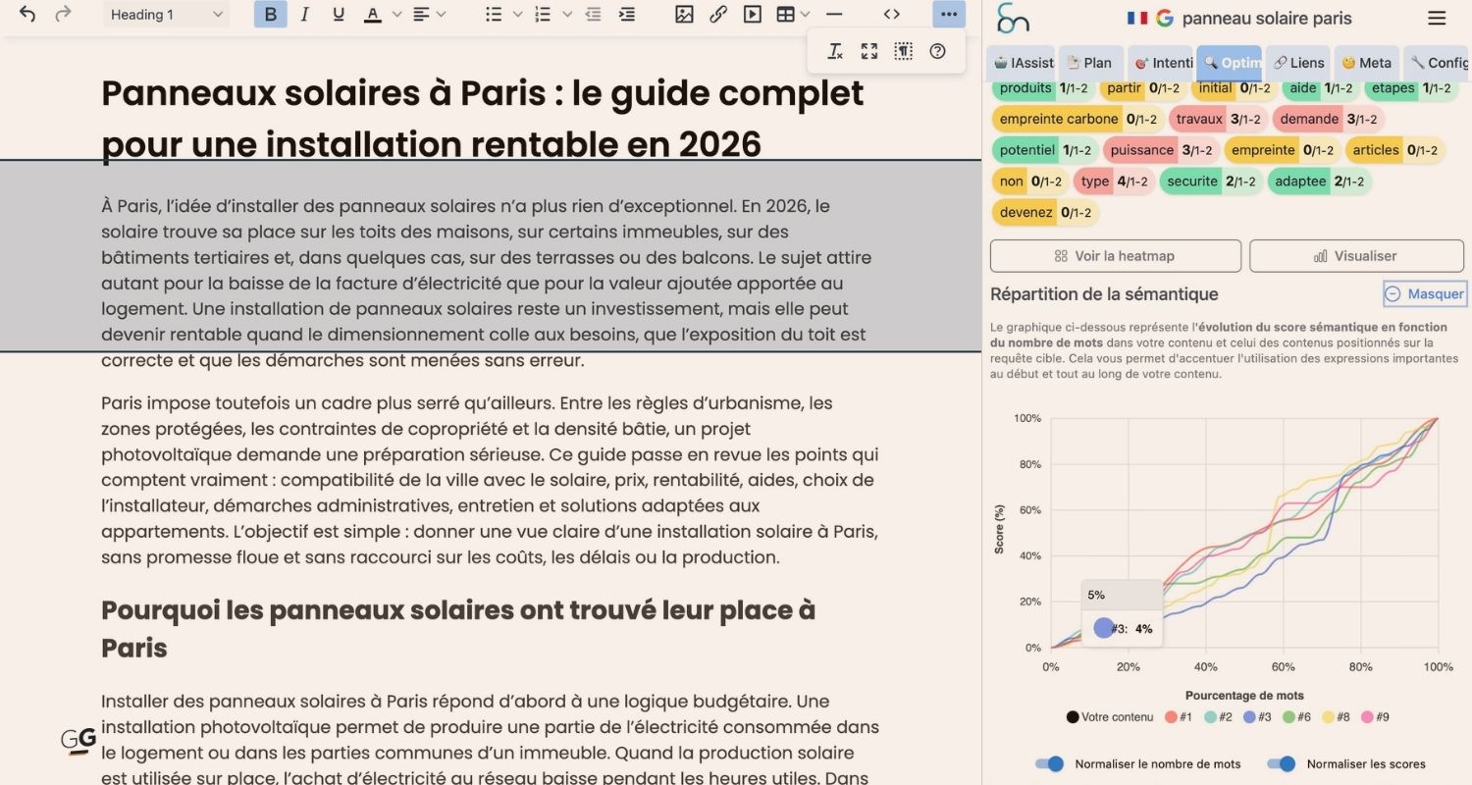Insert a hyperlink into the document

coord(717,14)
